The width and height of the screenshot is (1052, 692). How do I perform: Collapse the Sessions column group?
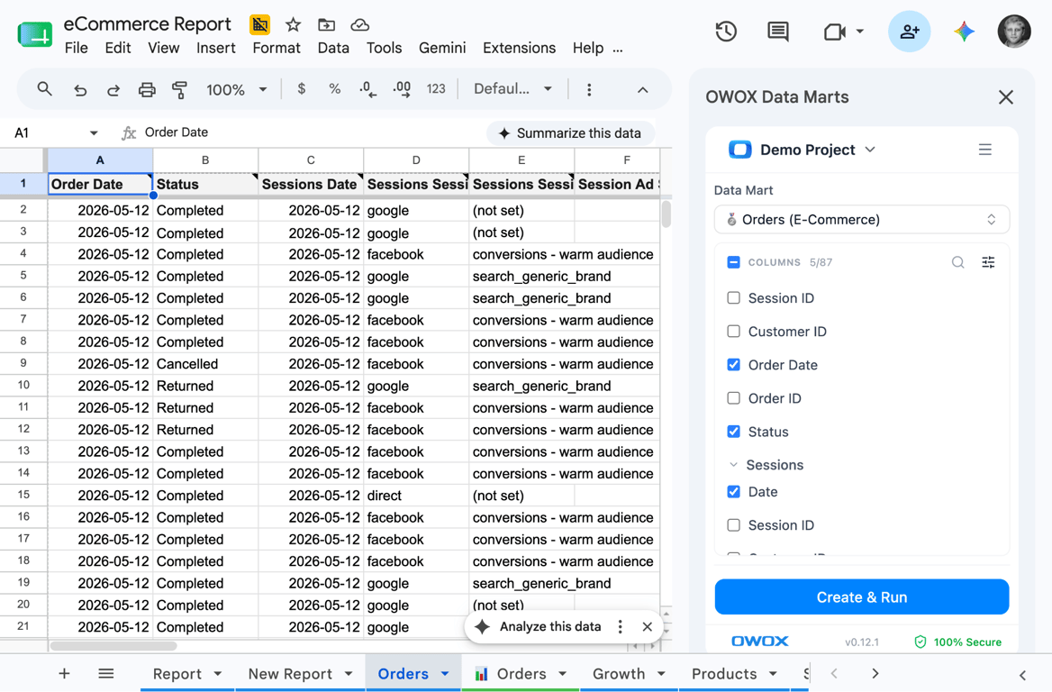pos(733,464)
